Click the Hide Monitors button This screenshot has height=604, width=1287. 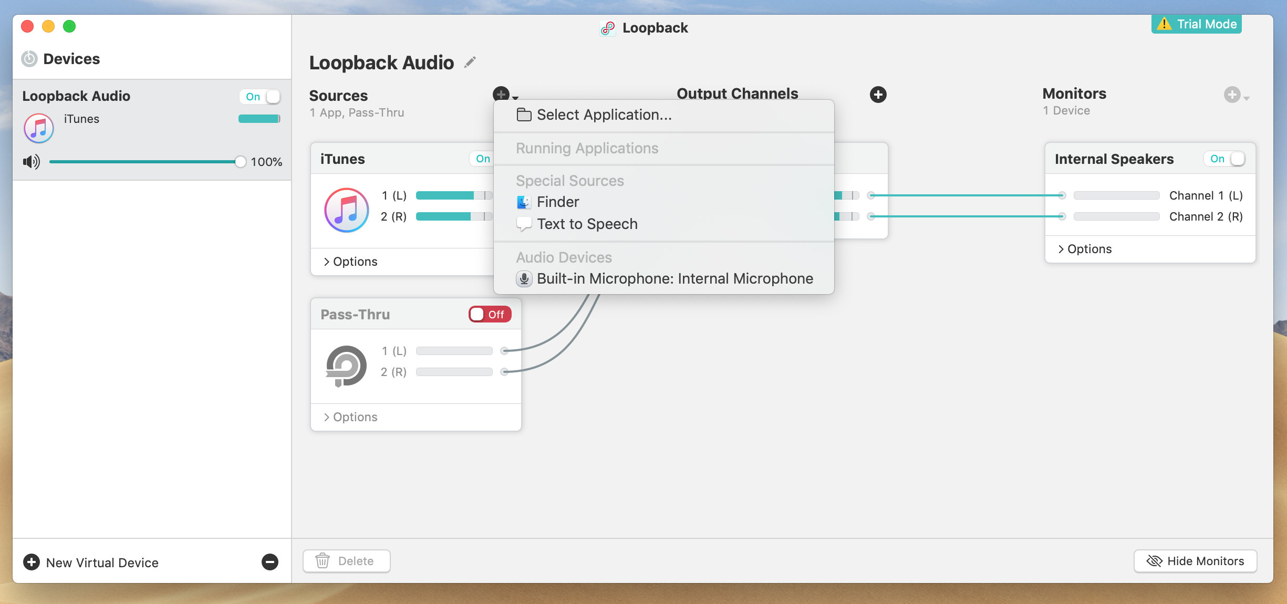[x=1195, y=561]
